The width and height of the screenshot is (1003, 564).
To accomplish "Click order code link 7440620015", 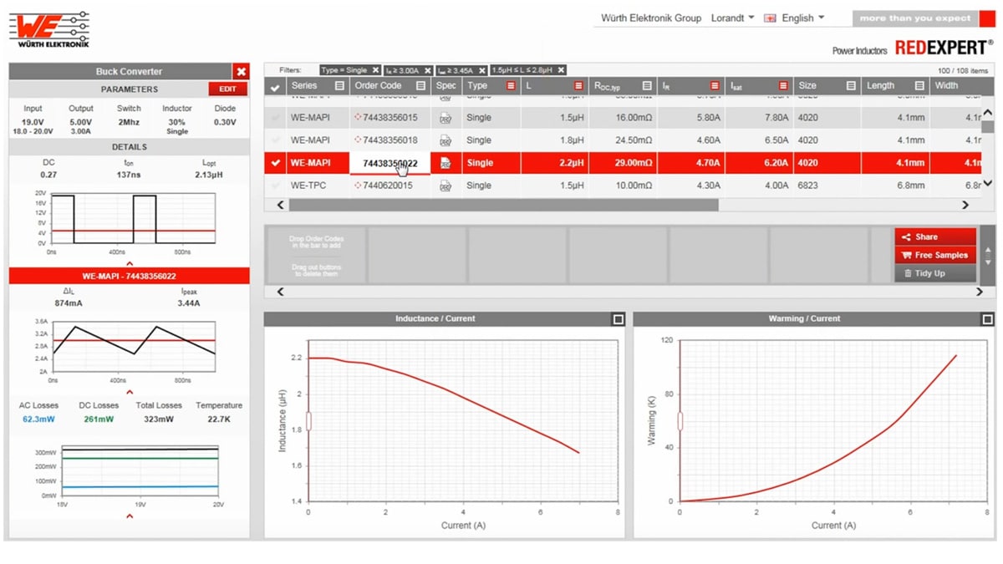I will tap(388, 185).
